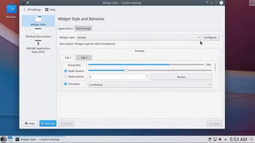
Task: Open the Widget style Breeze dropdown
Action: click(x=139, y=37)
